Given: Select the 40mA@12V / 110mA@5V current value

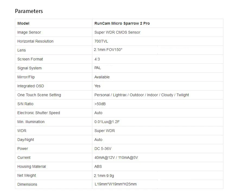Looking at the screenshot, I should pyautogui.click(x=116, y=157).
